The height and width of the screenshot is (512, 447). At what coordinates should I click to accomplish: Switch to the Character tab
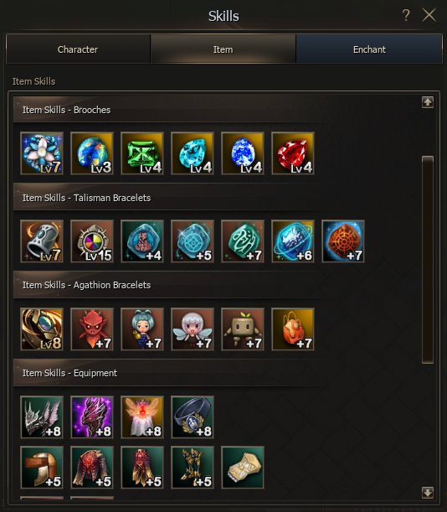pos(78,49)
